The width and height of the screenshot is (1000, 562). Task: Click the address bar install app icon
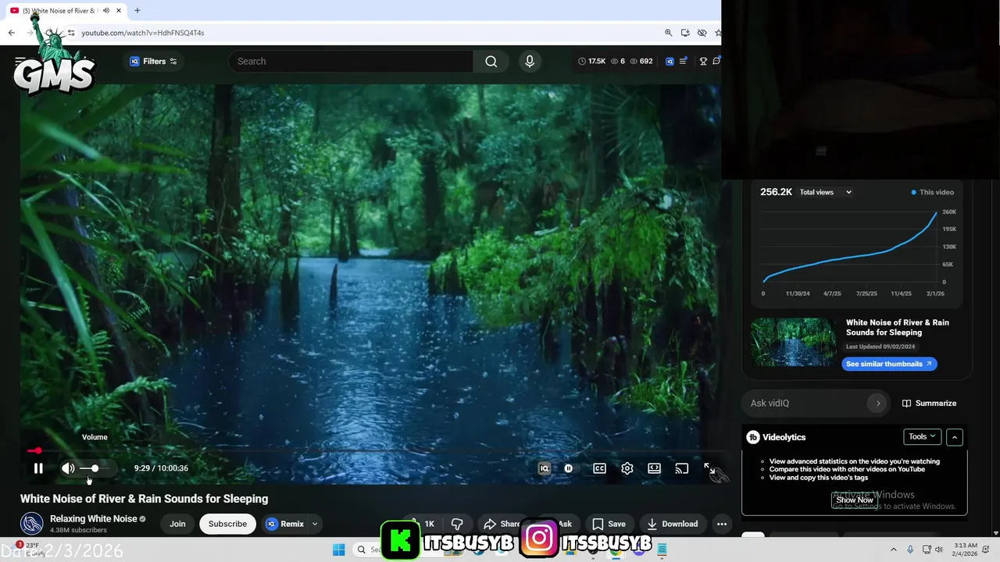(x=685, y=33)
